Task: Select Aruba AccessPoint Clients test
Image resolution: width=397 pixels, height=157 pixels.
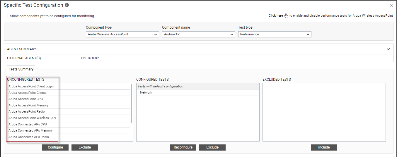Action: pos(69,93)
